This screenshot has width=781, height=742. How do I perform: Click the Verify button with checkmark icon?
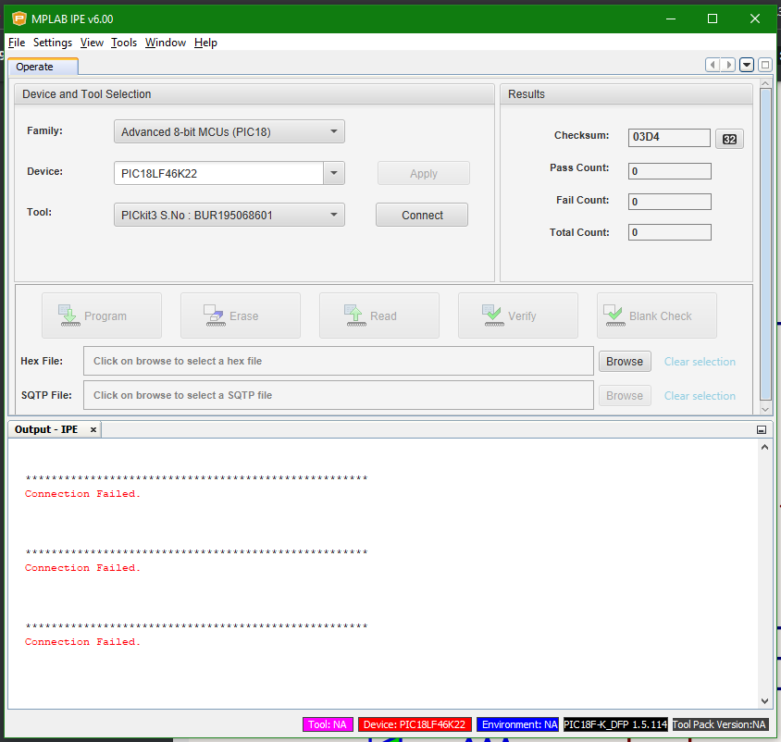(x=518, y=315)
